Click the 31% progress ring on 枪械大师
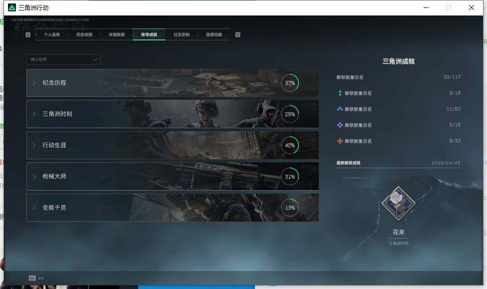The height and width of the screenshot is (289, 487). click(290, 177)
